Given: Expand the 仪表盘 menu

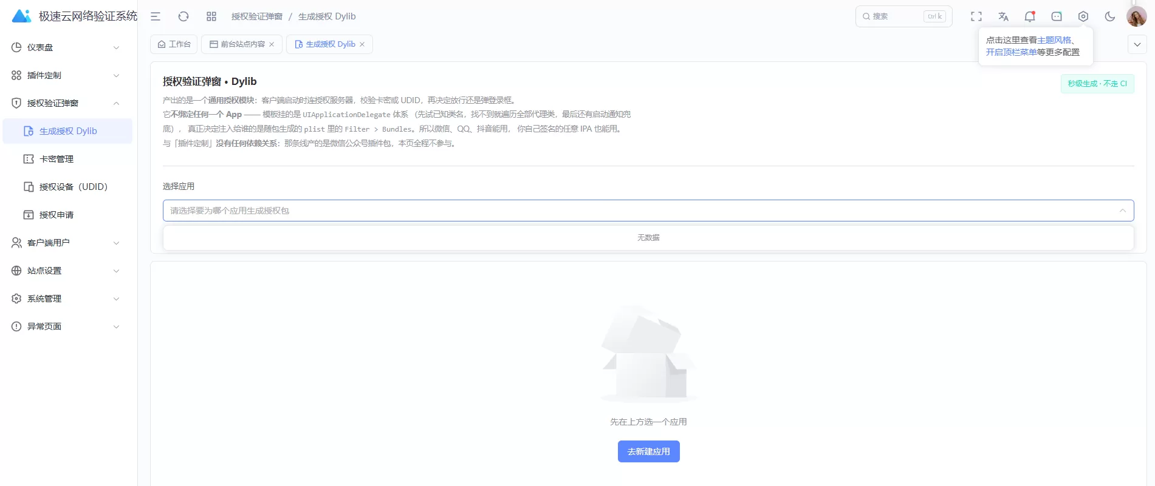Looking at the screenshot, I should point(66,47).
